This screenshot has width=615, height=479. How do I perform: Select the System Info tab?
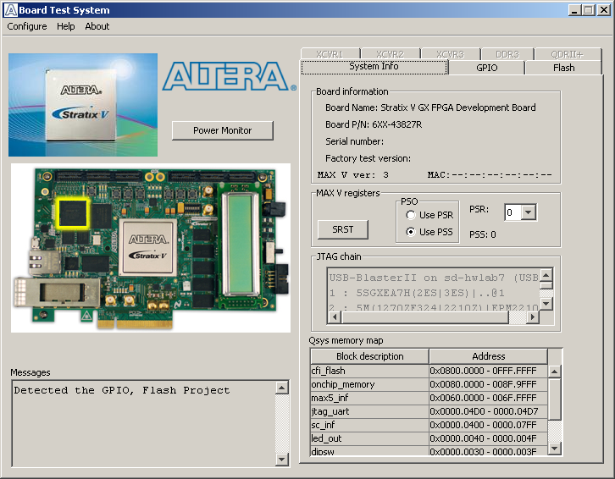click(374, 67)
